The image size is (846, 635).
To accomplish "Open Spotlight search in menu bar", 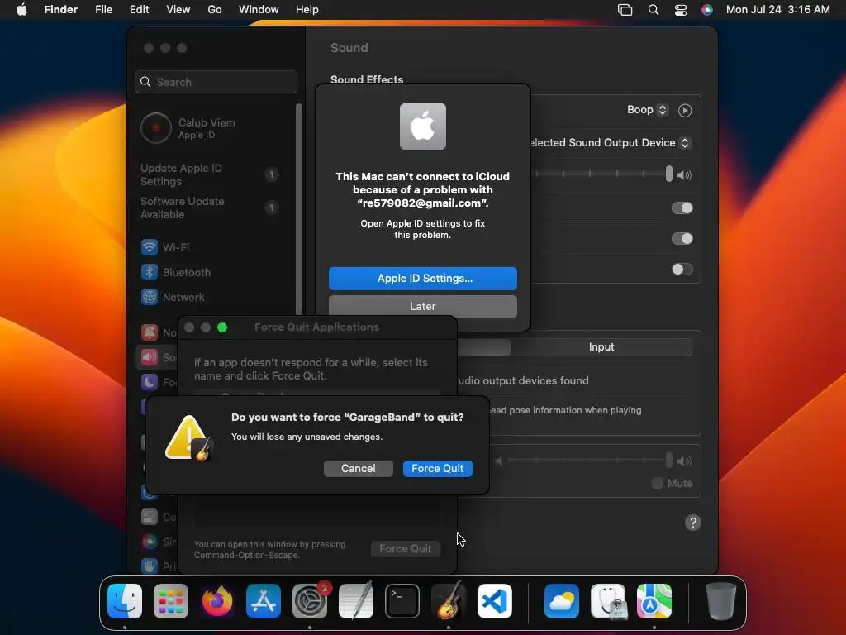I will 654,10.
